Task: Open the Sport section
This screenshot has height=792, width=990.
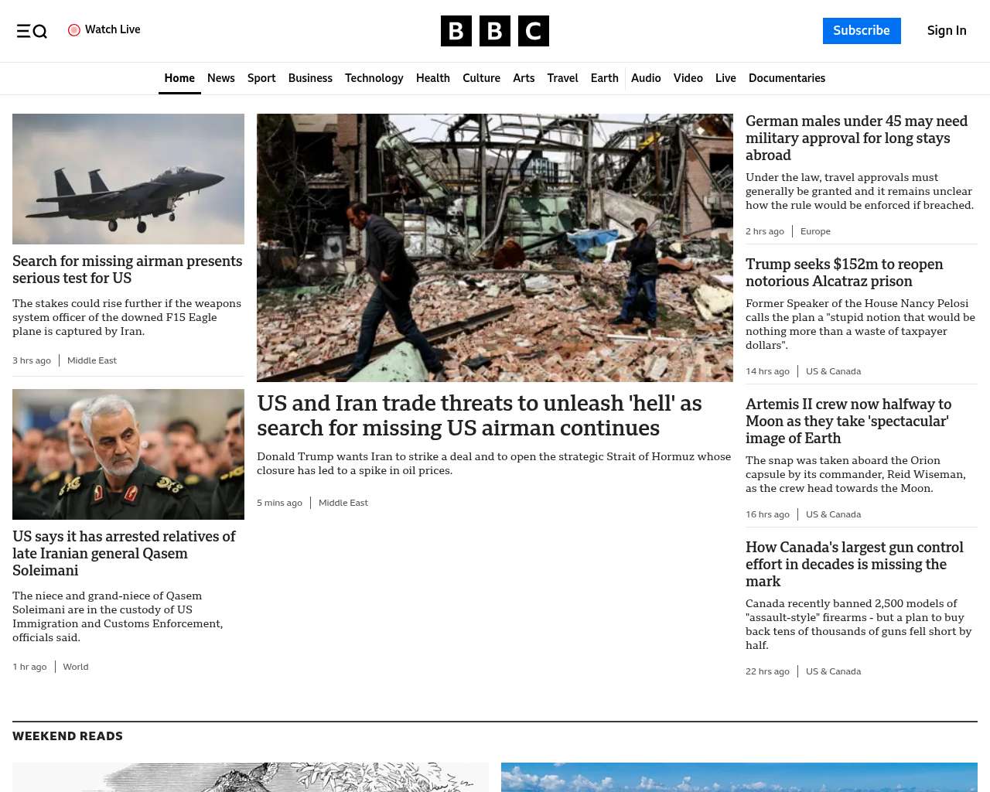Action: (x=261, y=78)
